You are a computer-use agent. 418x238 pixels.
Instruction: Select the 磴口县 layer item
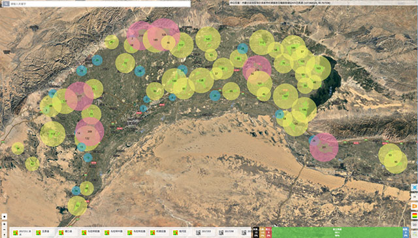pyautogui.click(x=68, y=232)
